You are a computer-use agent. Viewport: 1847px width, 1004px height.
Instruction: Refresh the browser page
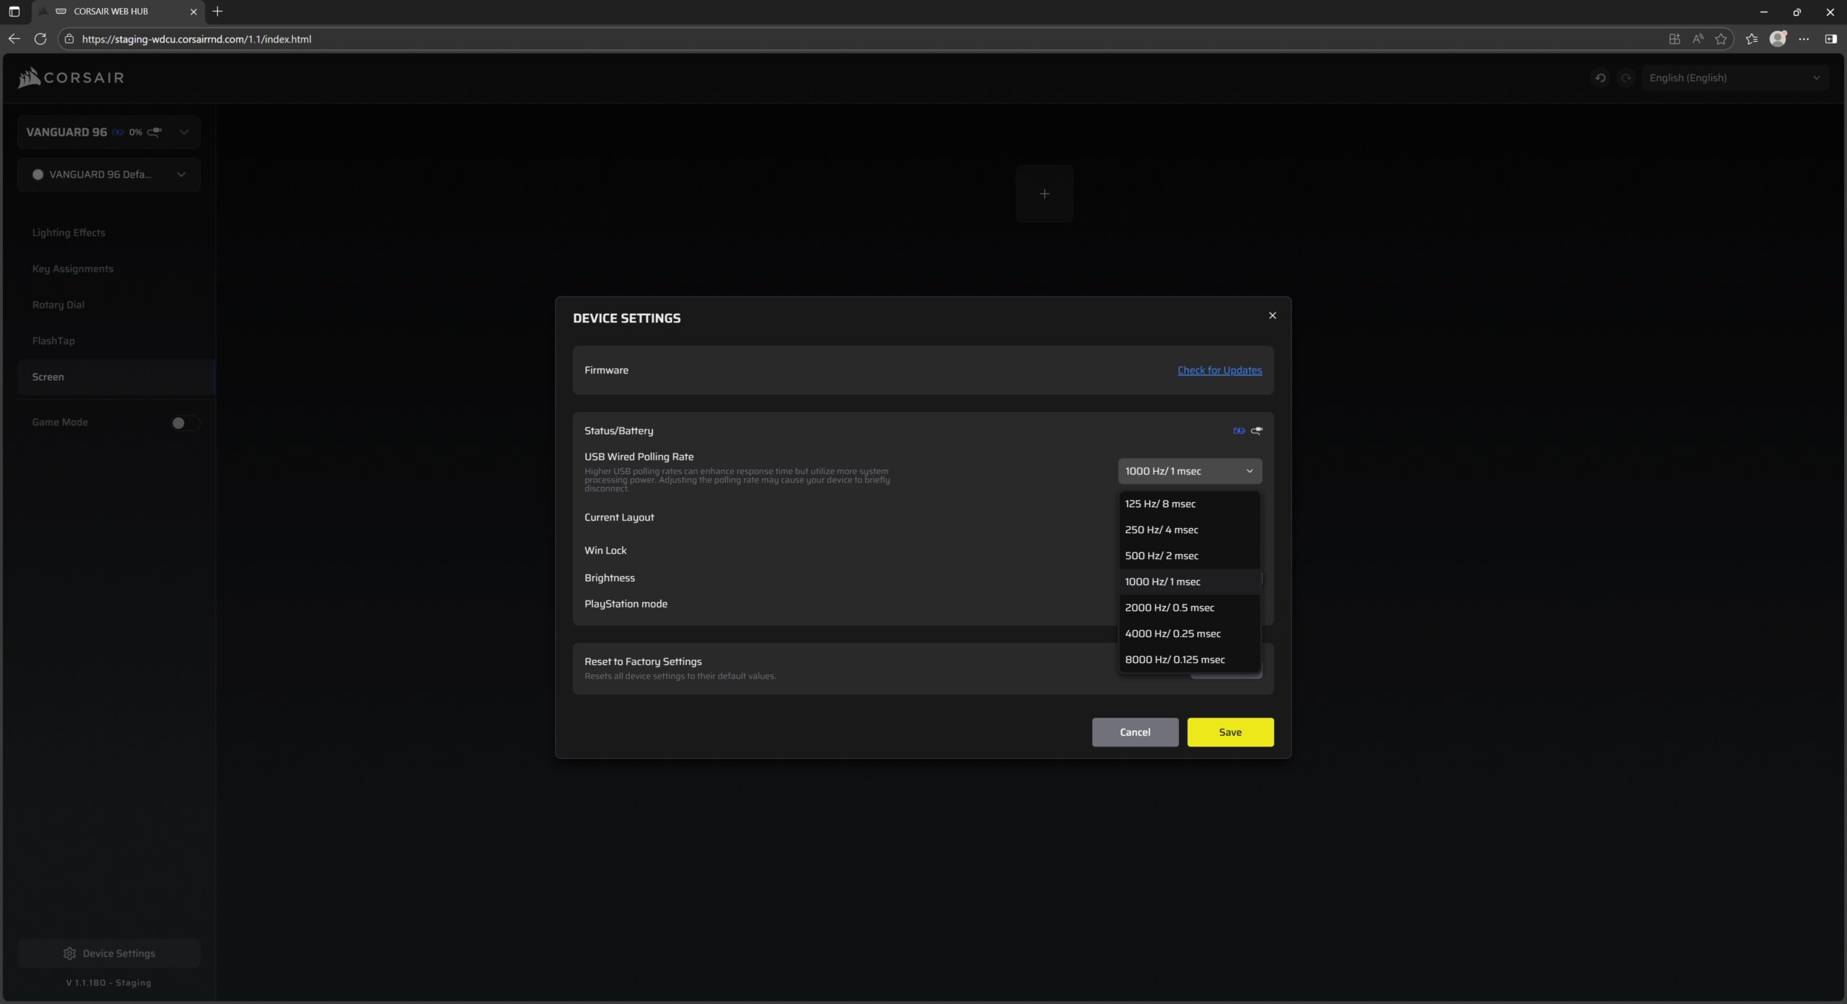pos(40,39)
